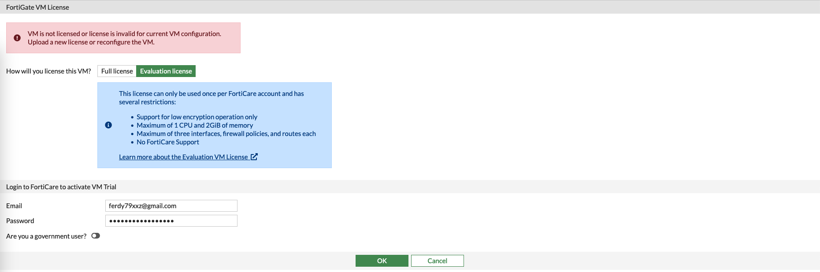Click the FortiGate VM License title header
The image size is (820, 272).
coord(37,7)
